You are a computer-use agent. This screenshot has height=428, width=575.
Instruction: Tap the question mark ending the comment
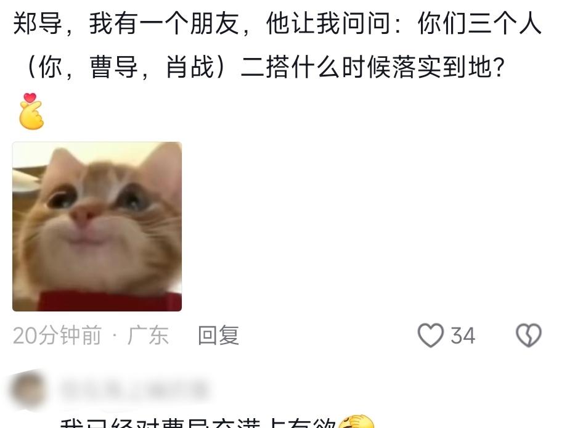[x=499, y=68]
